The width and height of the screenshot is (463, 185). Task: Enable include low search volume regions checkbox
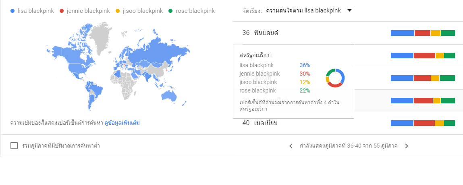(x=14, y=146)
